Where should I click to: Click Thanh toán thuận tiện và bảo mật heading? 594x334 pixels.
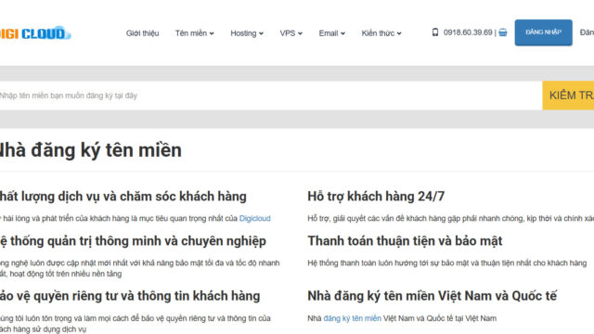(x=405, y=241)
